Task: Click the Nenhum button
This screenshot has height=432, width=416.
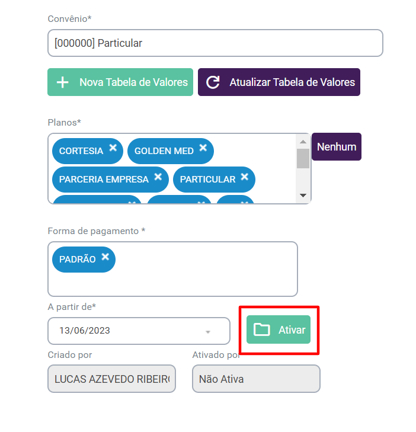Action: coord(336,147)
